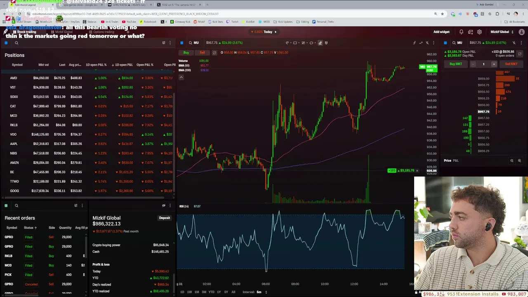The height and width of the screenshot is (297, 528).
Task: Zoom in the ladder price levels
Action: coord(519,161)
